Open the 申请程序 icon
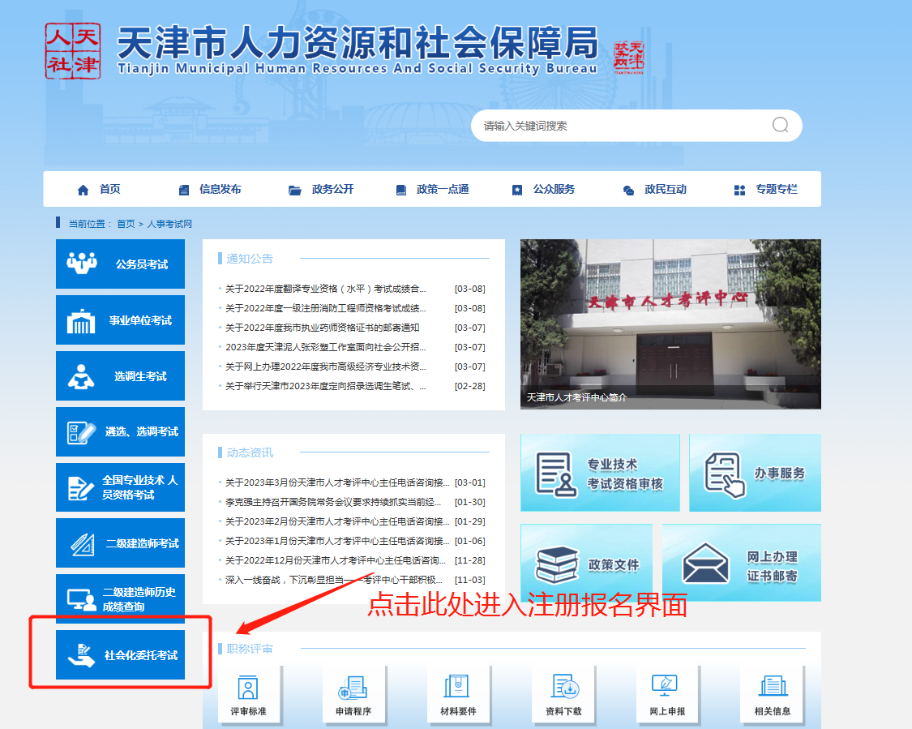Screen dimensions: 912x729 click(x=353, y=694)
